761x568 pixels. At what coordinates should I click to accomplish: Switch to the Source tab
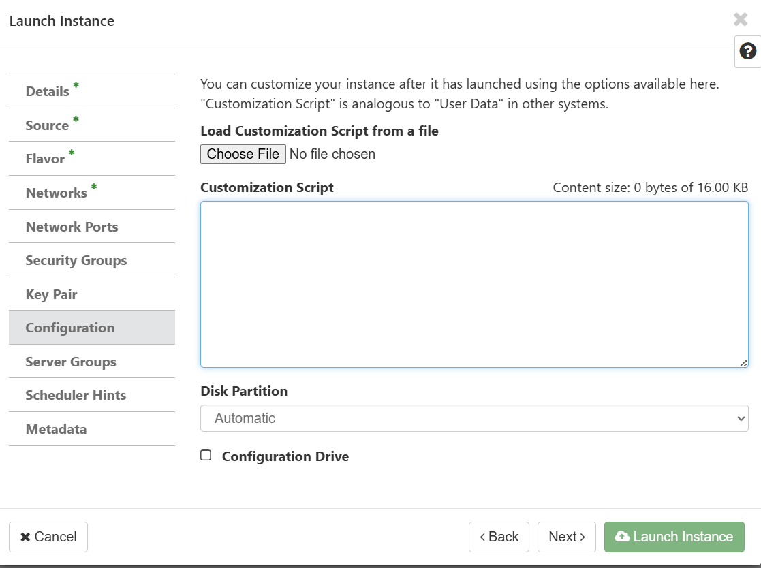pyautogui.click(x=48, y=125)
